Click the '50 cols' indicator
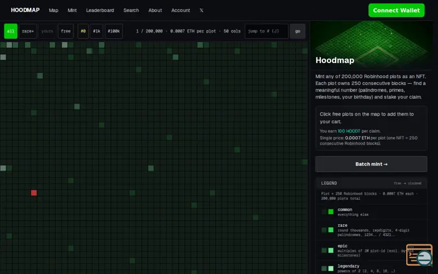Screen dimensions: 438x274 click(232, 31)
